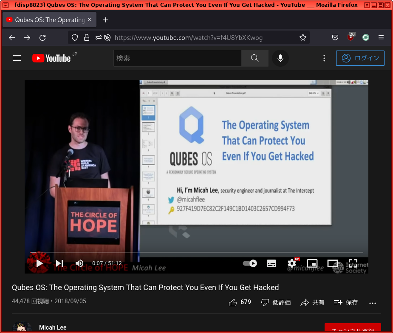
Task: Open YouTube settings three-dot menu
Action: [x=324, y=58]
